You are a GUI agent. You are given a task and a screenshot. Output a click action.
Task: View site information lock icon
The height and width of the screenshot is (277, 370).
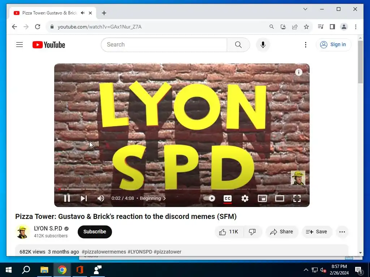(52, 27)
